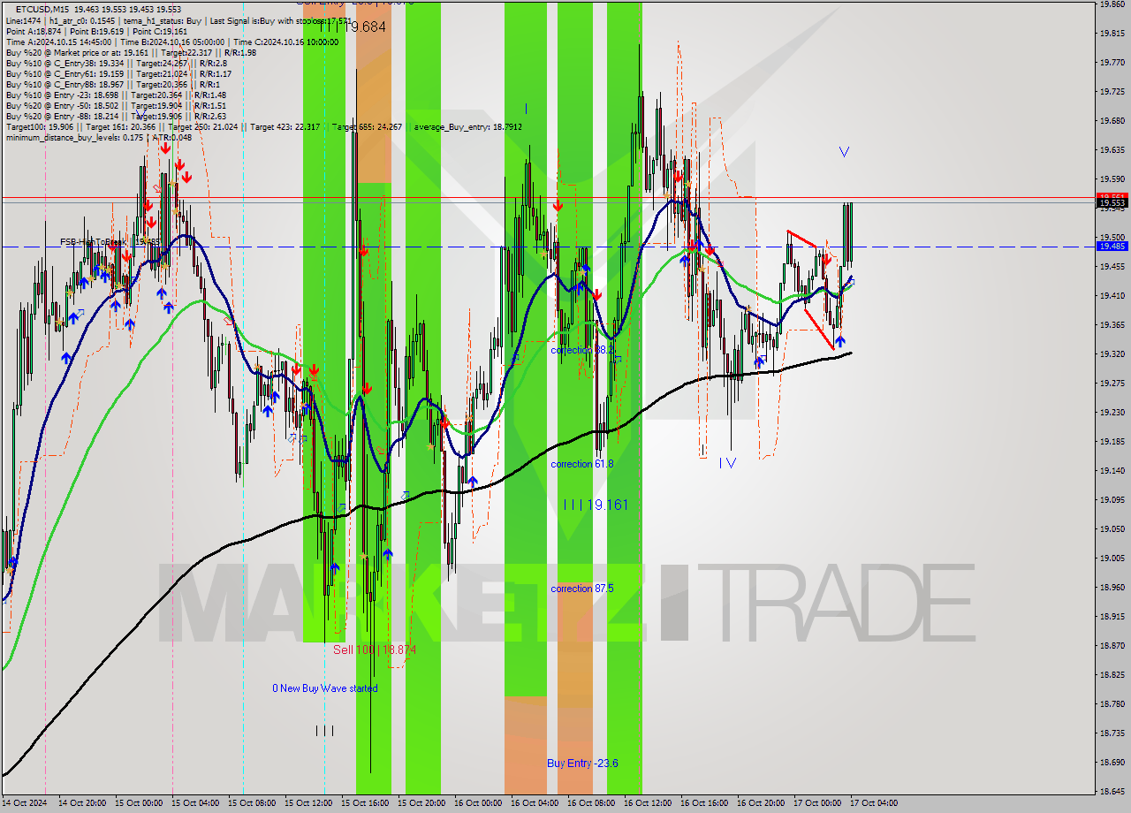Select '17 Oct 00:00' on time axis
The image size is (1131, 813).
pyautogui.click(x=817, y=804)
